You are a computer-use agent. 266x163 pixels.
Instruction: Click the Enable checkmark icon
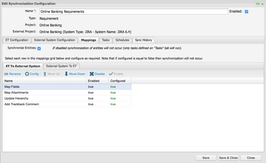(x=111, y=74)
